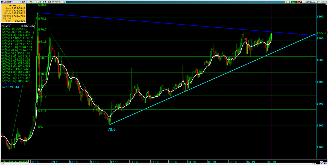Click the %11.4 Fibonacci label on chart
This screenshot has height=165, width=328.
42,111
